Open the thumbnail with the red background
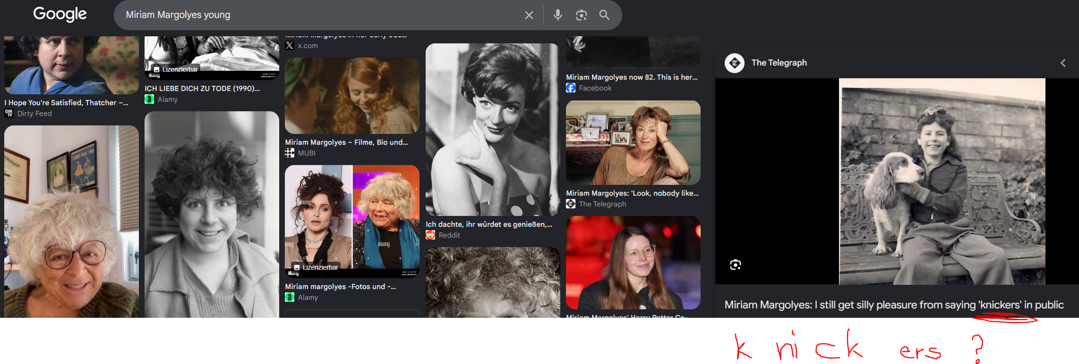The image size is (1079, 364). click(x=633, y=263)
